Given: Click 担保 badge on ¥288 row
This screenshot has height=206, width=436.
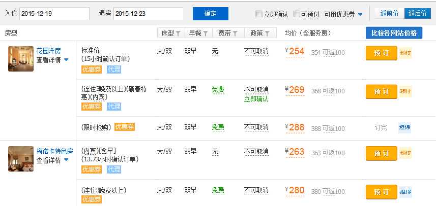Looking at the screenshot, I should pyautogui.click(x=404, y=128).
